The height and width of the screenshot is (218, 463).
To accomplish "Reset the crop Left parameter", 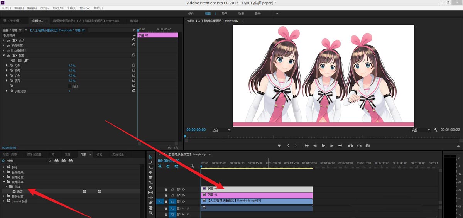I will coord(133,66).
